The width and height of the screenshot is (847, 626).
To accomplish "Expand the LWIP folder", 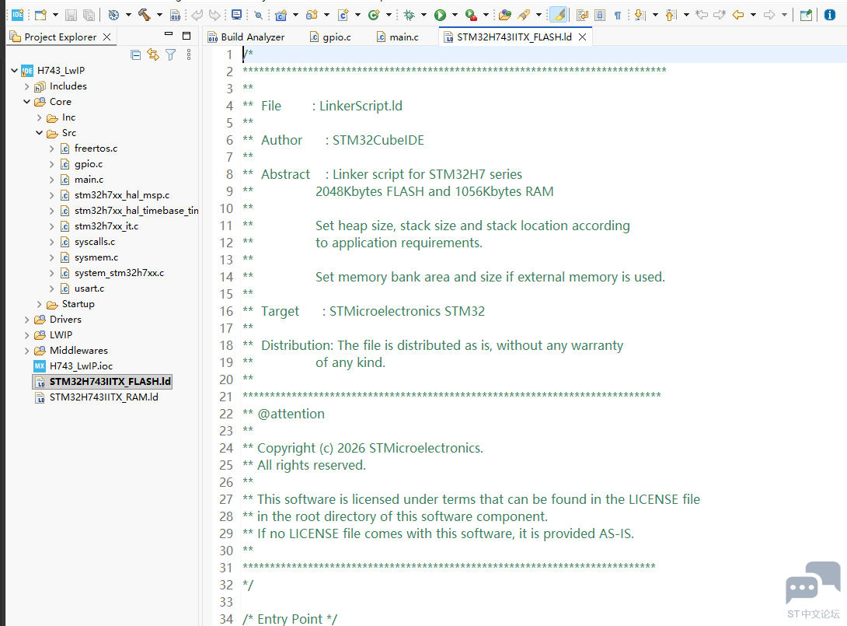I will pos(26,335).
